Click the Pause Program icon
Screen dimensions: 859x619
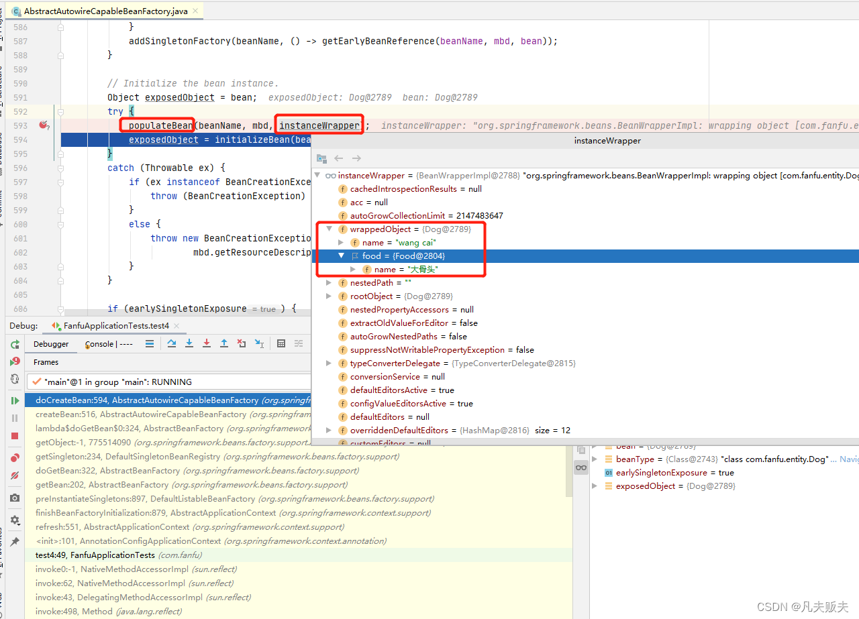click(15, 418)
